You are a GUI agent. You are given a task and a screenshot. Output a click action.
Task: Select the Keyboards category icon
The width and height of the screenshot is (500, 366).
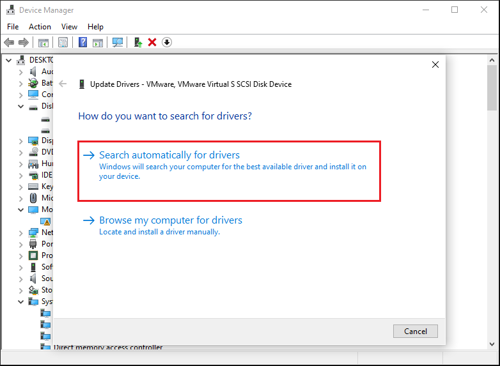coord(33,187)
